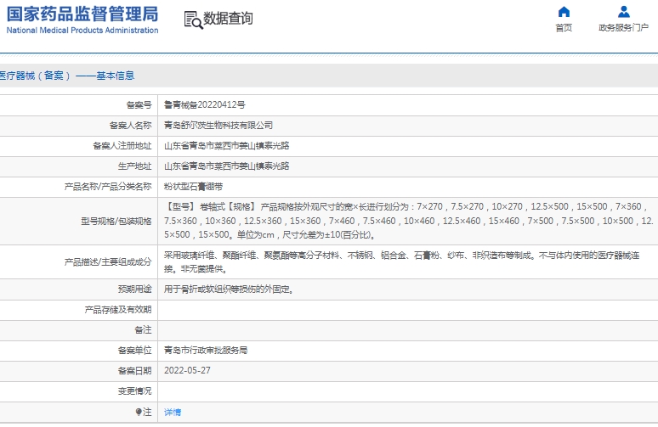Click the 数据查询 heading text
The image size is (658, 427).
point(229,19)
